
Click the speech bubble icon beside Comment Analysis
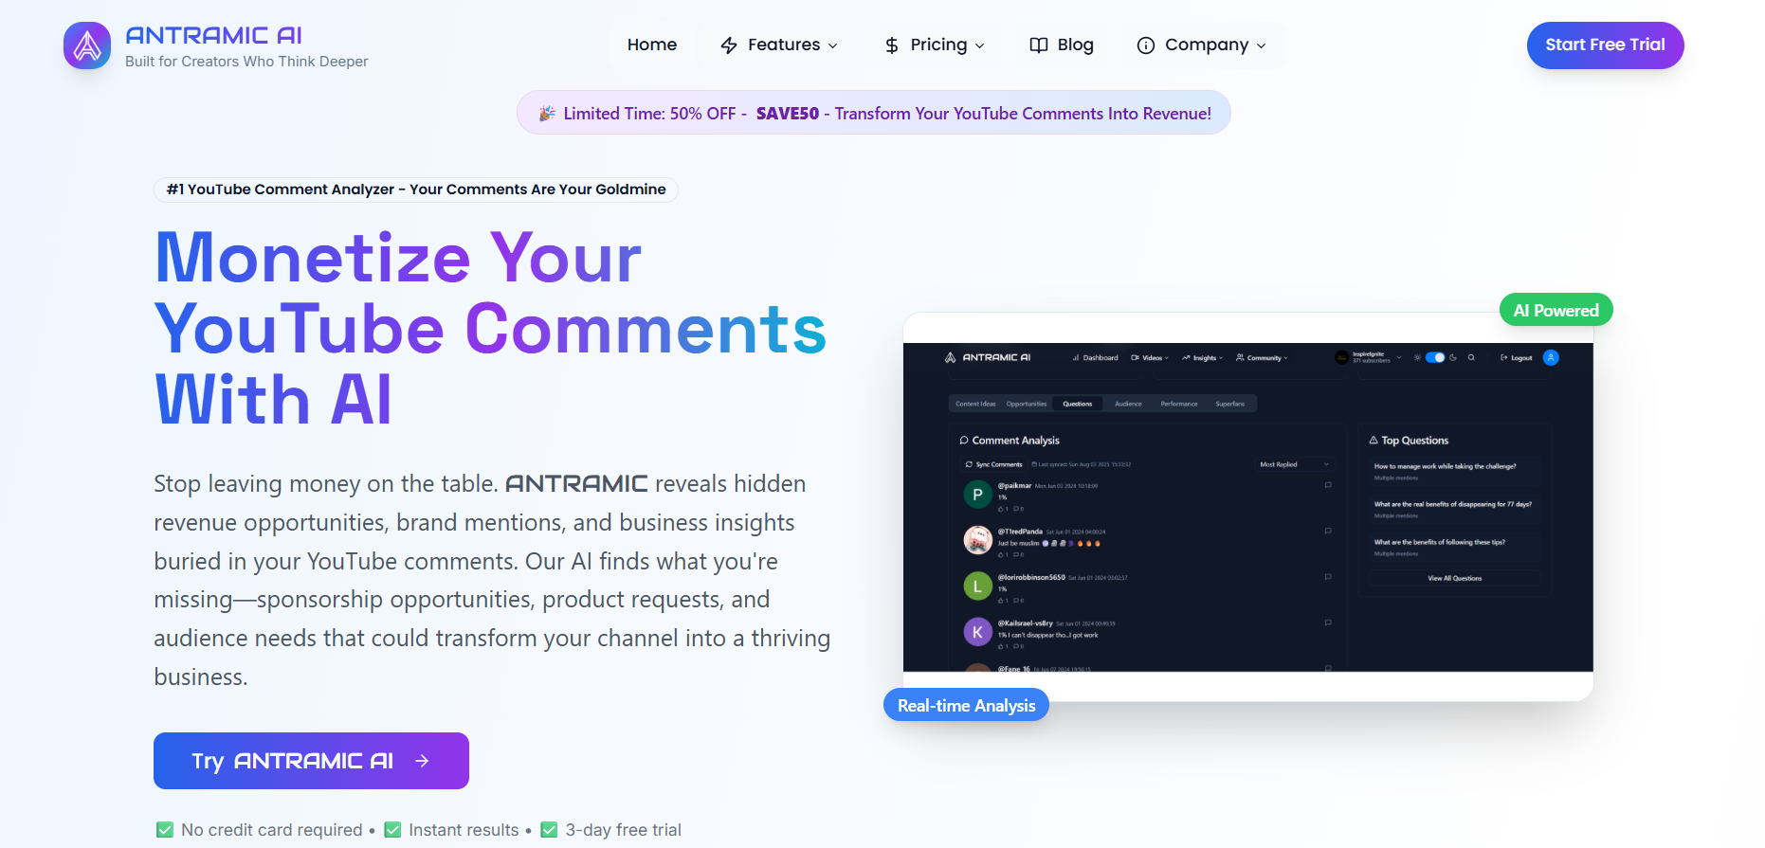point(964,441)
